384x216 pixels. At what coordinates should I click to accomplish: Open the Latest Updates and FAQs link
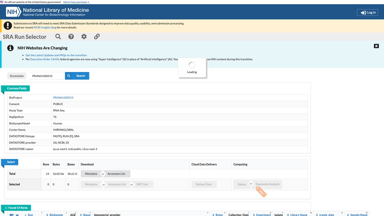[x=56, y=55]
